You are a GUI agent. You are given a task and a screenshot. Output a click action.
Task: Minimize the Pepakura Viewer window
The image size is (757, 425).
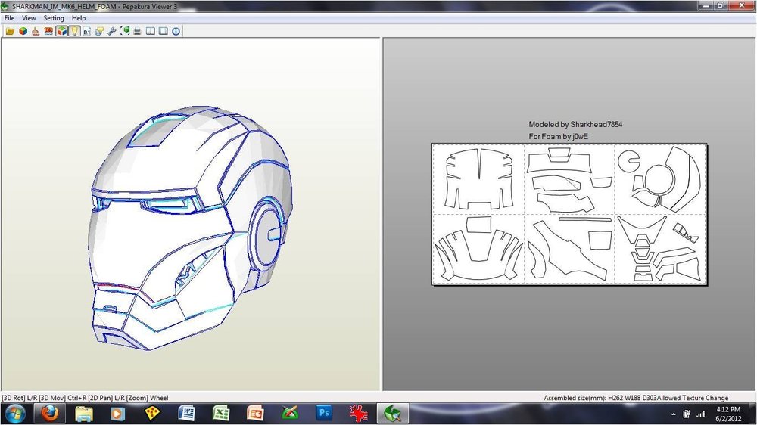[706, 6]
